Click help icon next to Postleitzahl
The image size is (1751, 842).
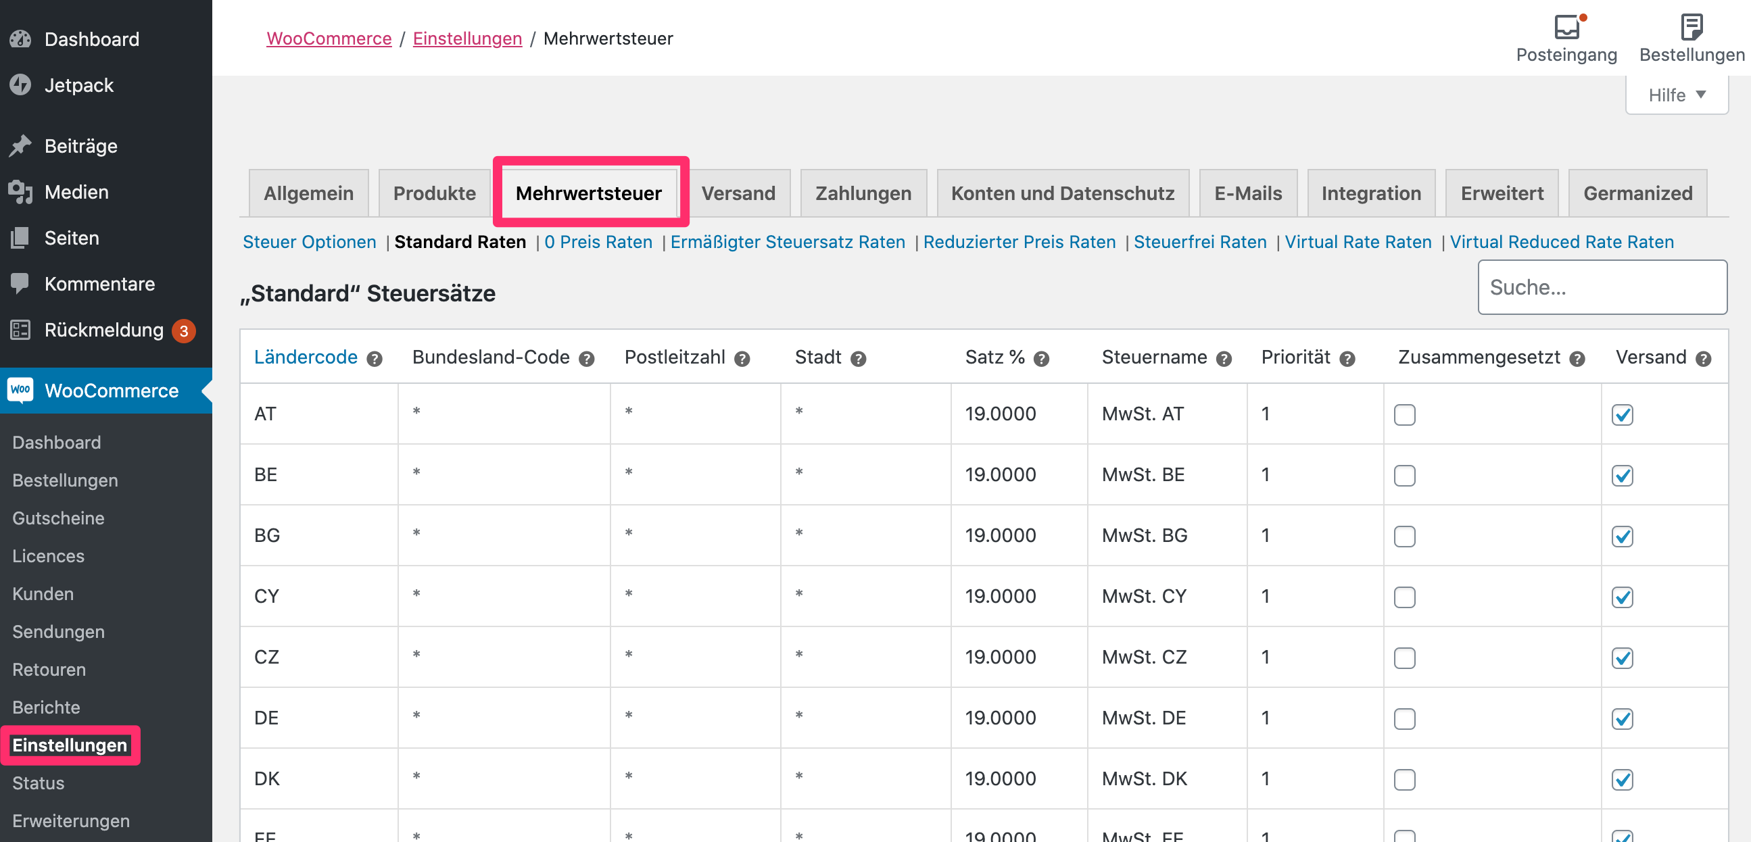pyautogui.click(x=742, y=358)
